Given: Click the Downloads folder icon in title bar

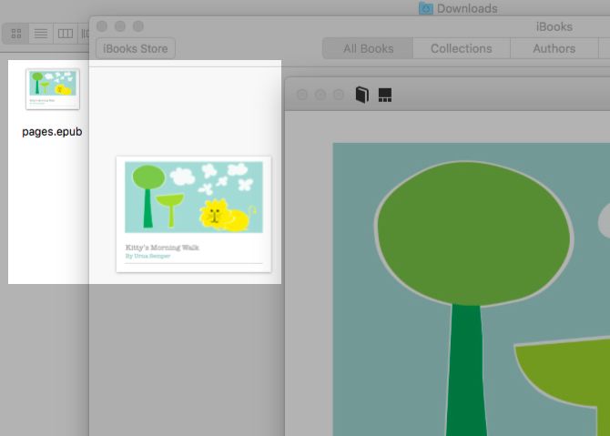Looking at the screenshot, I should pyautogui.click(x=426, y=8).
